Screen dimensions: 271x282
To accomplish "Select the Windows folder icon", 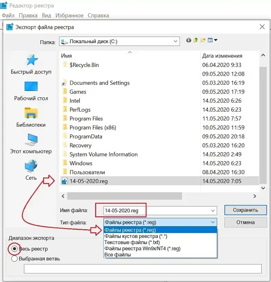I will (x=65, y=163).
